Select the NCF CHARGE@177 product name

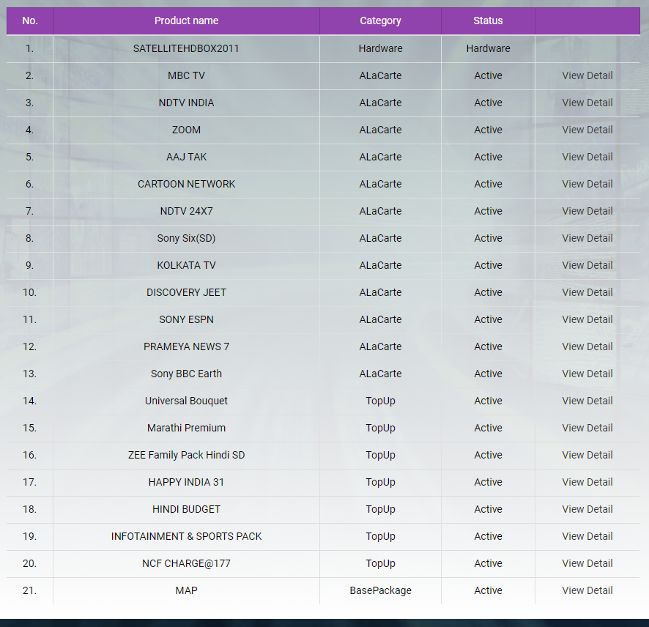point(186,564)
